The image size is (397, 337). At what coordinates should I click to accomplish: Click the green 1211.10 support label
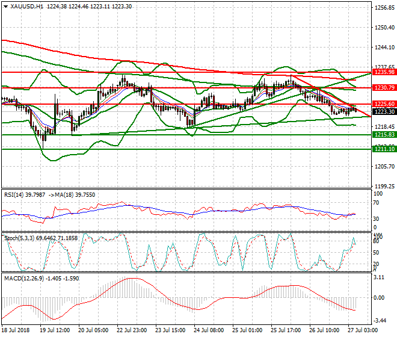pos(384,149)
